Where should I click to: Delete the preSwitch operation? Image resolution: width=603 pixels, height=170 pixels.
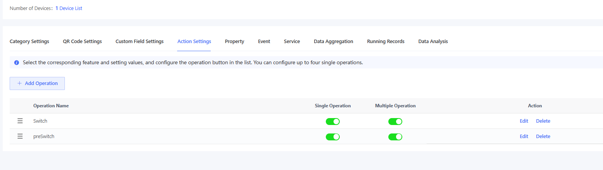(x=543, y=137)
